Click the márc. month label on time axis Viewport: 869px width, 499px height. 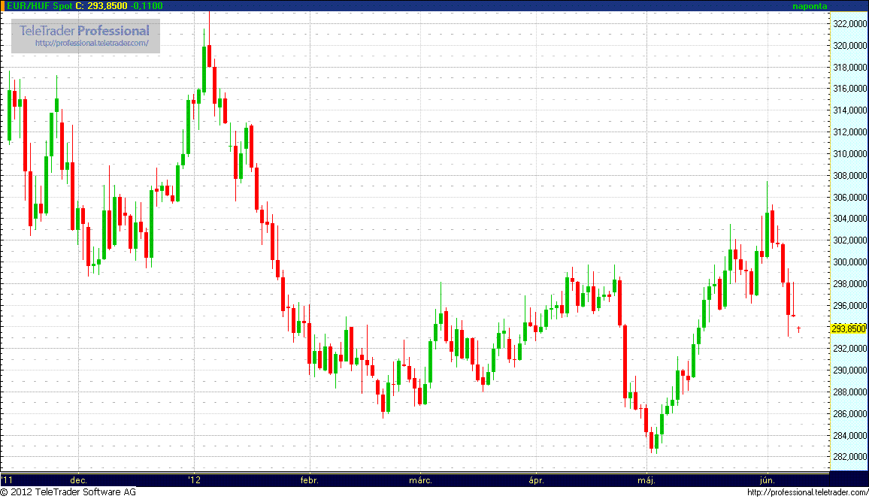421,480
